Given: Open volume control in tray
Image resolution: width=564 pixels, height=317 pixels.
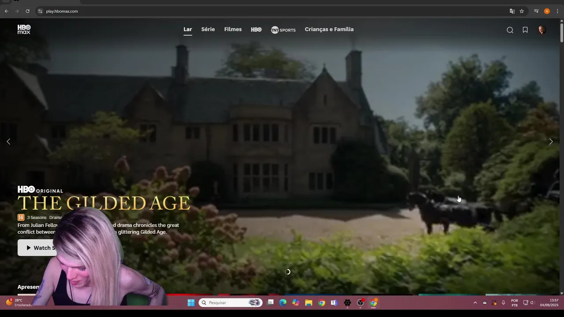Looking at the screenshot, I should [532, 302].
